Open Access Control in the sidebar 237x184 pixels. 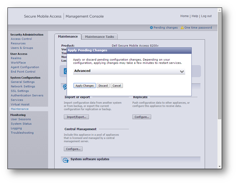[x=21, y=39]
